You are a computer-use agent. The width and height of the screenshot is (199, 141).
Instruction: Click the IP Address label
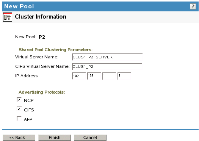pyautogui.click(x=27, y=76)
